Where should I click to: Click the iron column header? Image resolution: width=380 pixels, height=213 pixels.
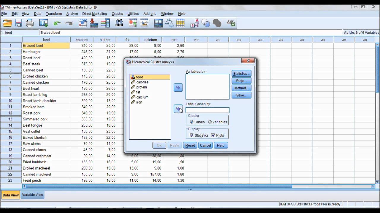point(173,40)
